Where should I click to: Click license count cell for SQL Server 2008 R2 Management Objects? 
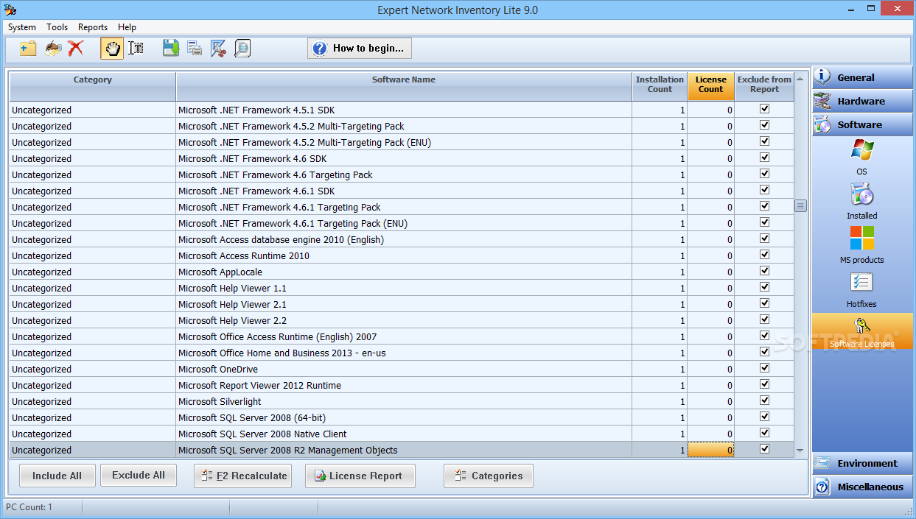[x=711, y=450]
